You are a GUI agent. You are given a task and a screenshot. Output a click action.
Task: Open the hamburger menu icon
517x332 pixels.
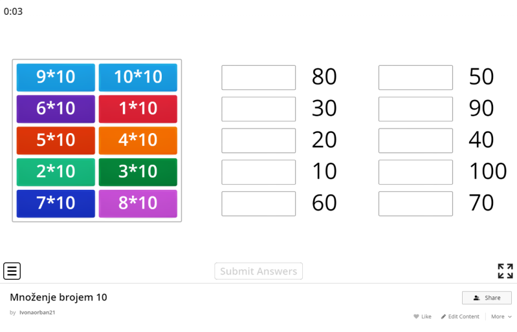coord(12,271)
